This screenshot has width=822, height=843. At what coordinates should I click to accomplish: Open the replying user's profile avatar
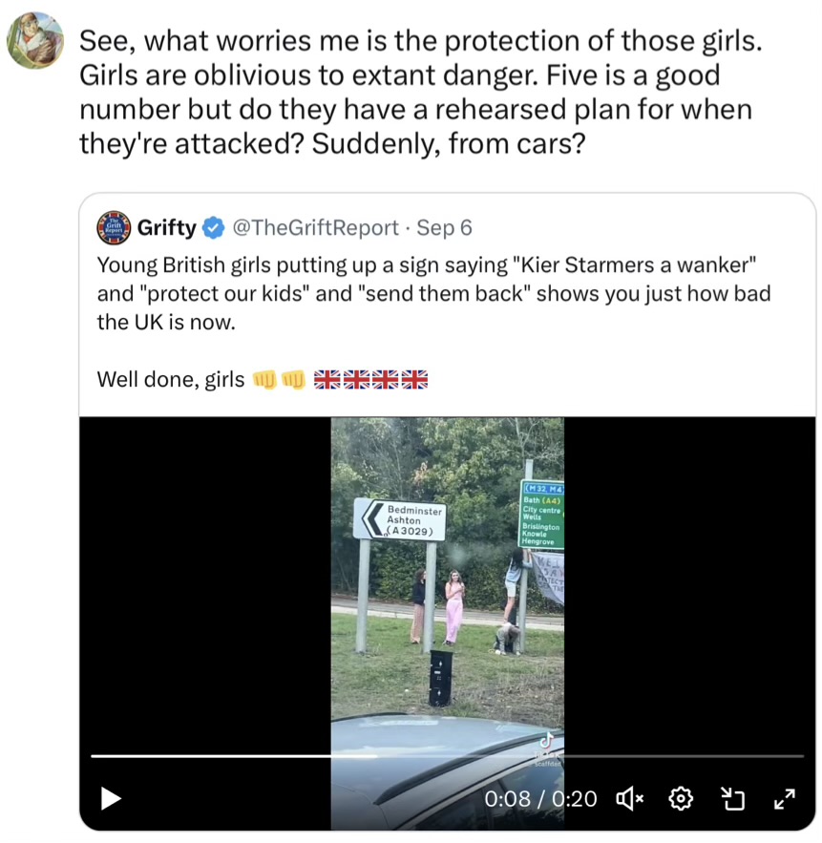tap(35, 40)
